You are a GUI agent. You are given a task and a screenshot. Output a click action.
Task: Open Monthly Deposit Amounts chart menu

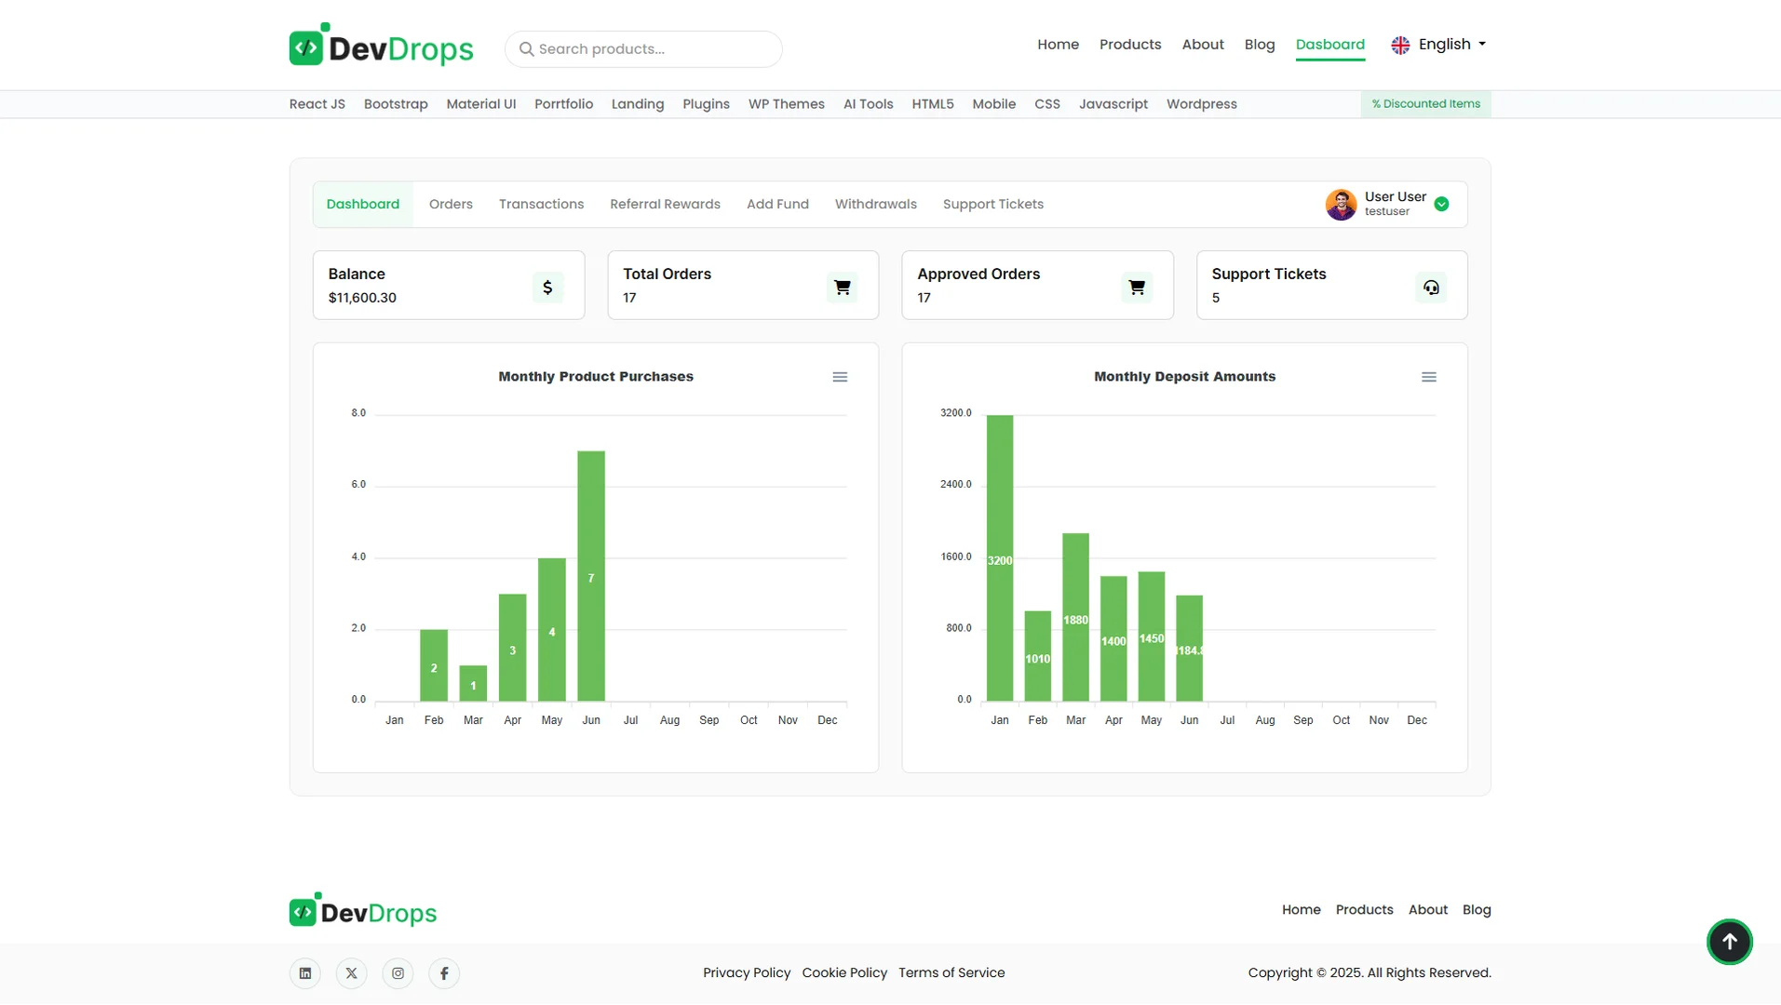[x=1428, y=377]
